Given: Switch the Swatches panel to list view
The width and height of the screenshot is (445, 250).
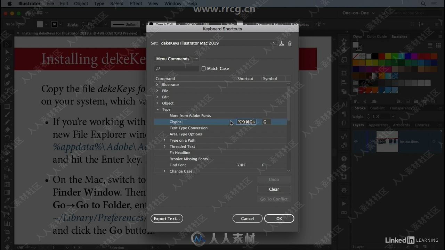Looking at the screenshot, I should point(430,45).
